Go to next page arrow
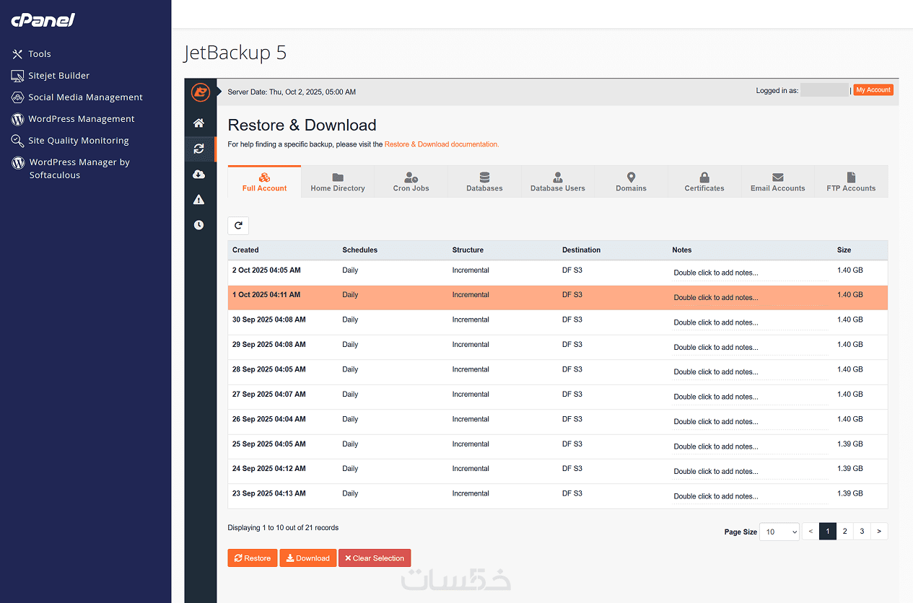 coord(879,532)
